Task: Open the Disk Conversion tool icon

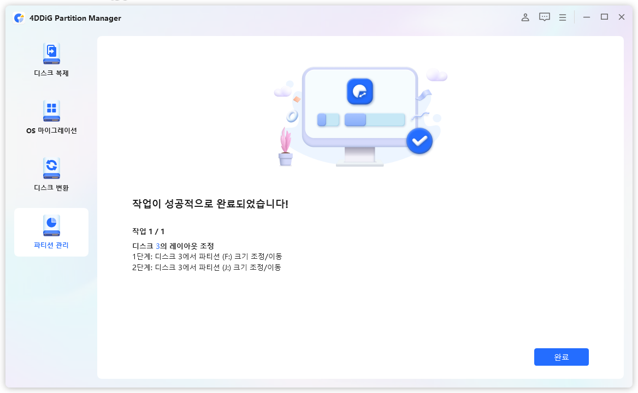Action: (x=51, y=168)
